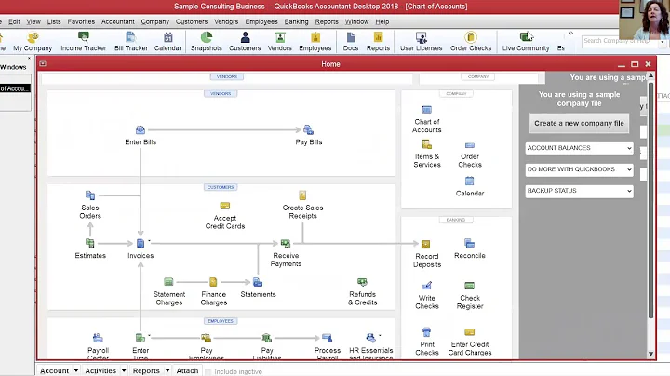Open Docs from the icon bar
Screen dimensions: 670x376
click(x=351, y=42)
